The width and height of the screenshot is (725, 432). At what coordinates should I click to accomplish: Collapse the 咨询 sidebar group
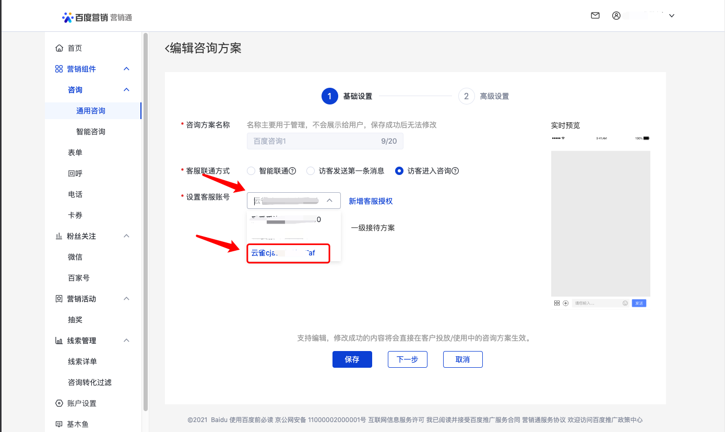(125, 89)
